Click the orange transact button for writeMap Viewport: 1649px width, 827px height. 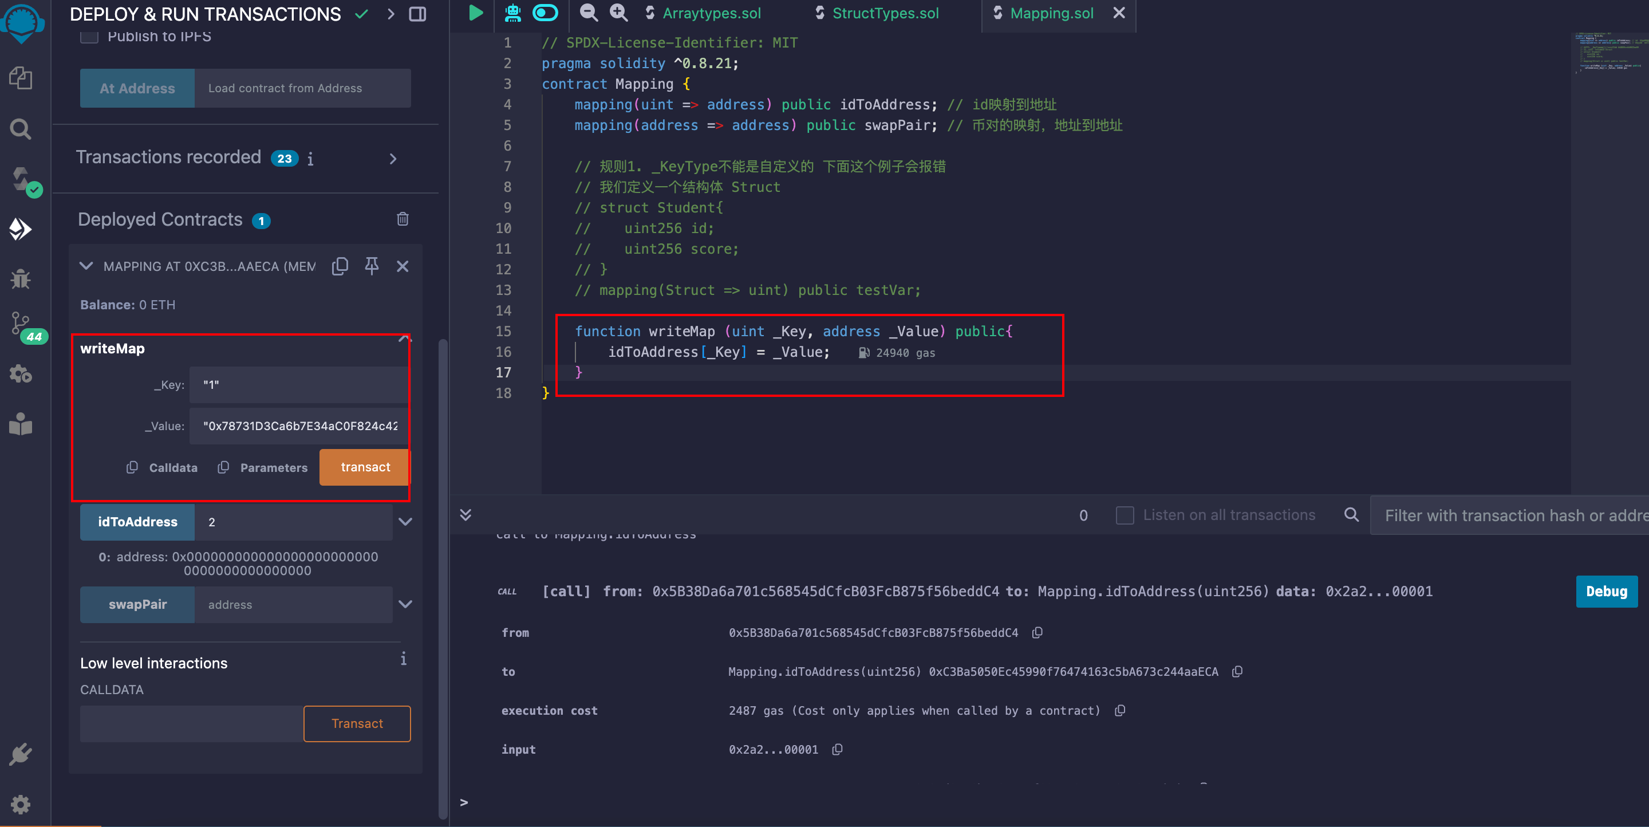pyautogui.click(x=365, y=467)
